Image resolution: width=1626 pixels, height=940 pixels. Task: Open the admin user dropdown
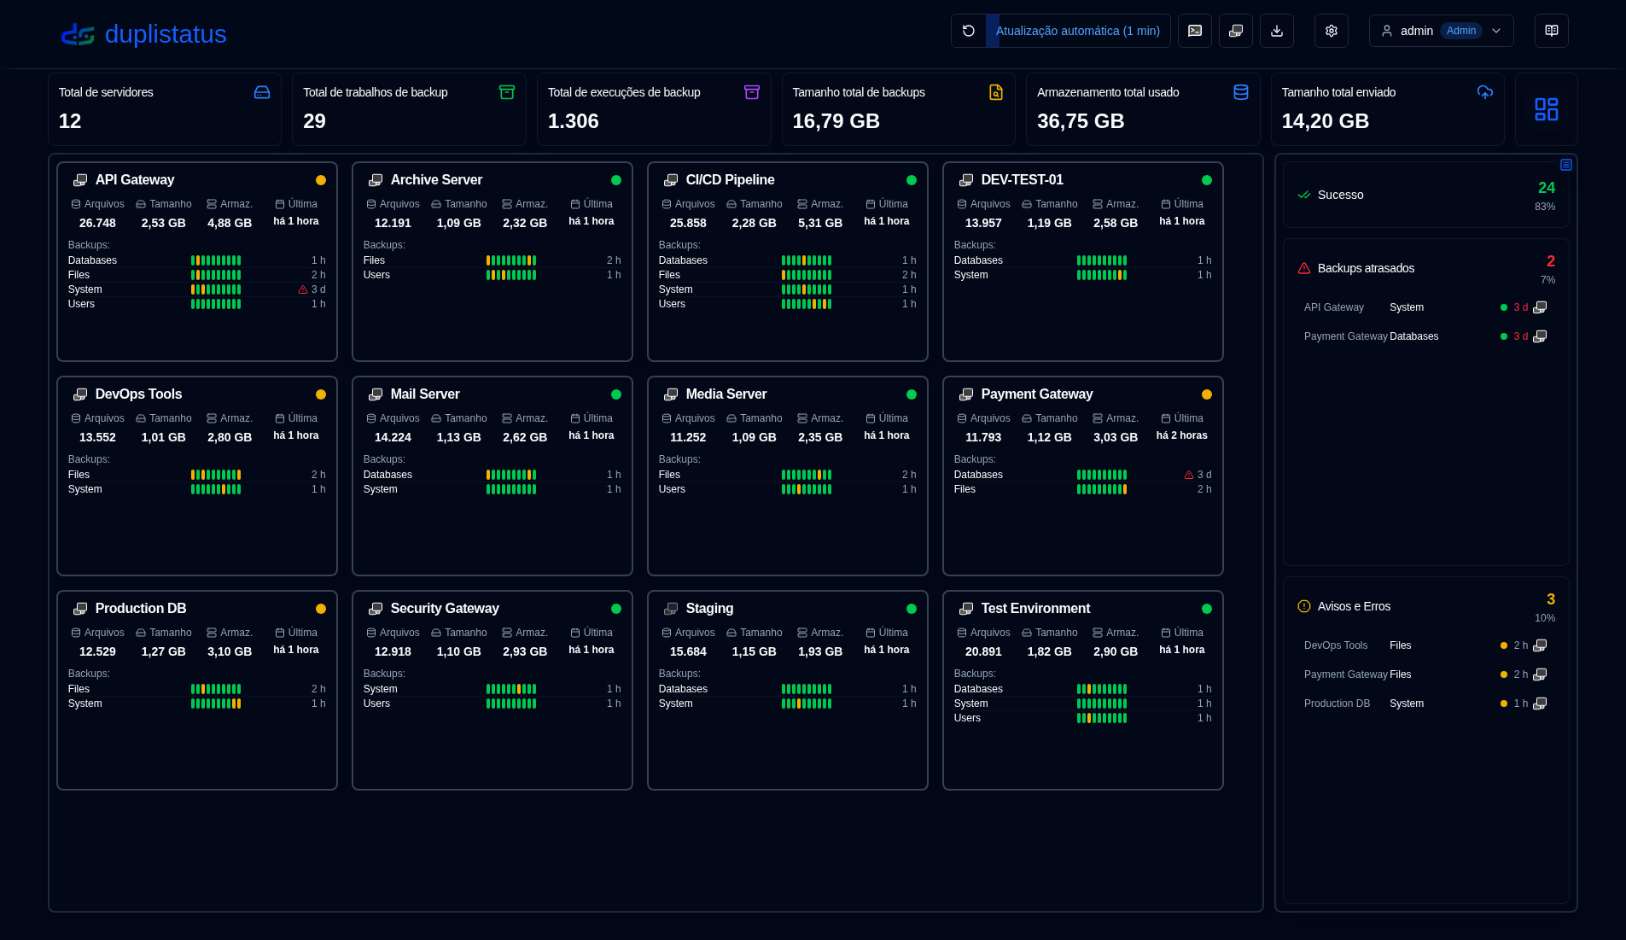pyautogui.click(x=1441, y=31)
